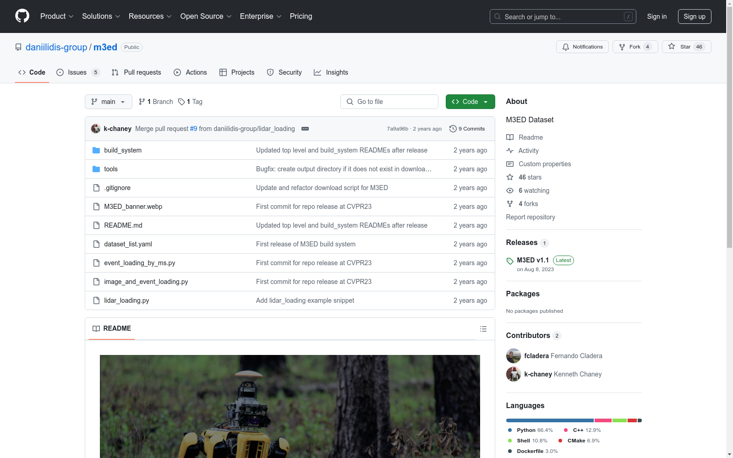The image size is (733, 458).
Task: Open commit hash 7a9a96b
Action: click(x=397, y=129)
